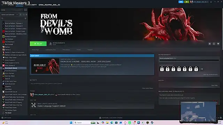The width and height of the screenshot is (223, 125).
Task: Click the green Play button
Action: pos(38,44)
